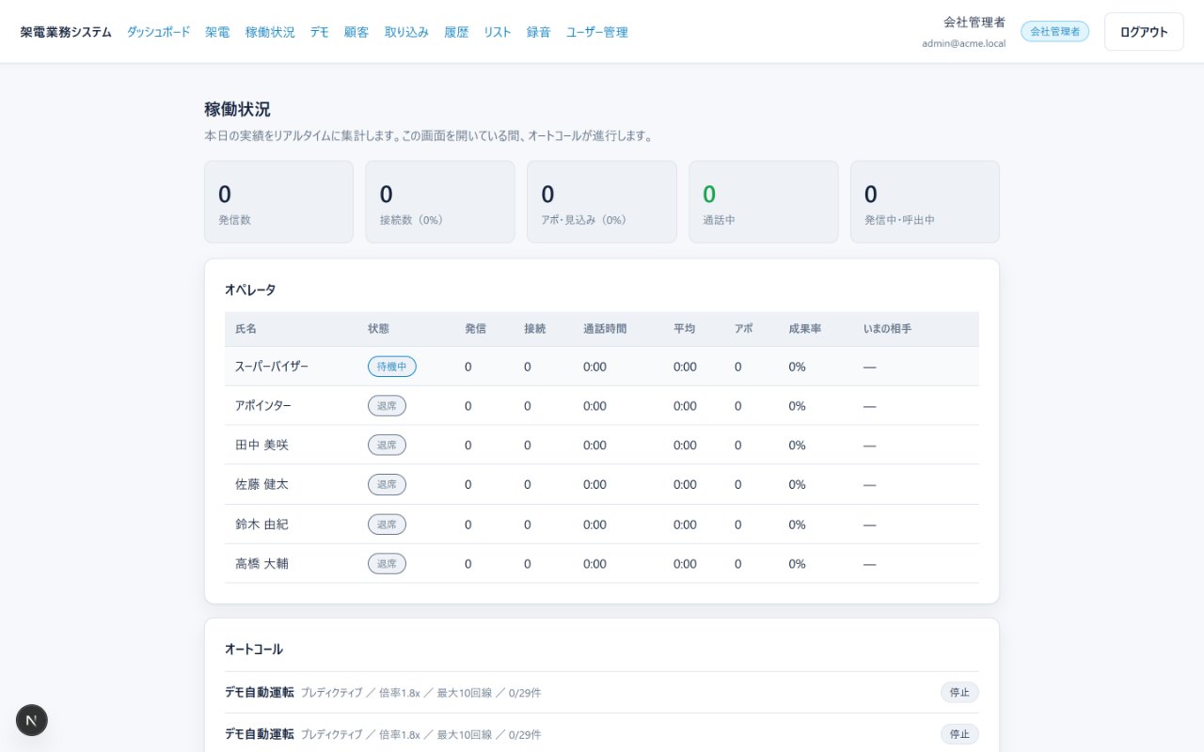Select 稼働状況 in the top navigation
This screenshot has width=1204, height=752.
point(270,32)
